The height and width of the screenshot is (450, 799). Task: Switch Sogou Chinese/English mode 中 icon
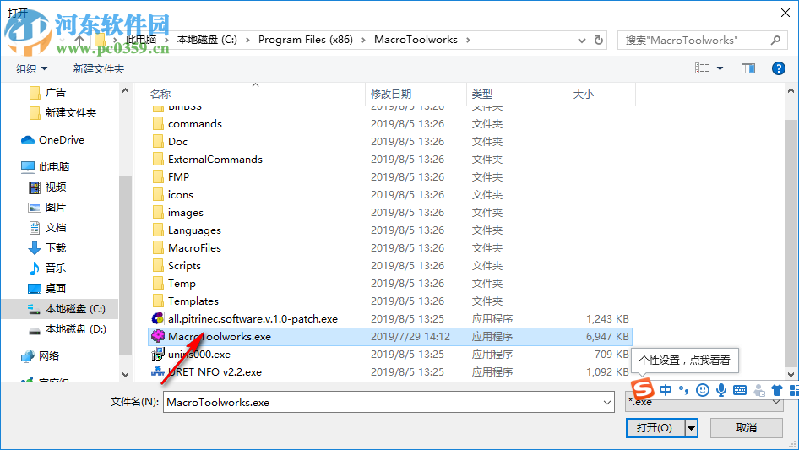click(x=666, y=390)
